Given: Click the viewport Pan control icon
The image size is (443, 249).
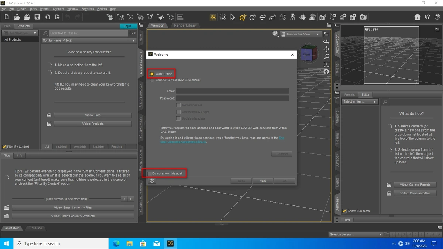Looking at the screenshot, I should [326, 49].
